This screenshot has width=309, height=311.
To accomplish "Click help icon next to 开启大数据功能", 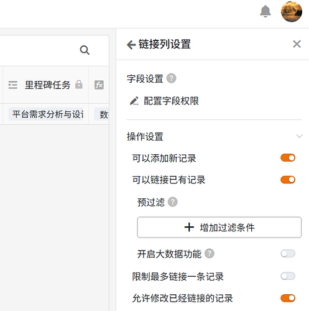I will tap(210, 254).
